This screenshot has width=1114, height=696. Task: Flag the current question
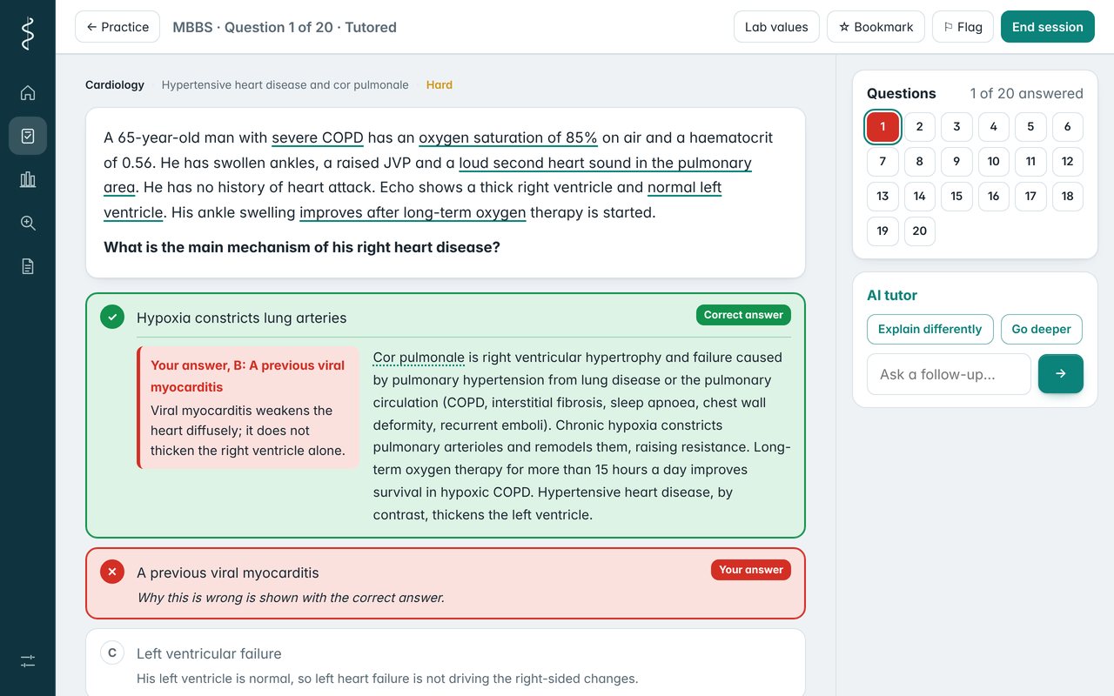pos(963,27)
